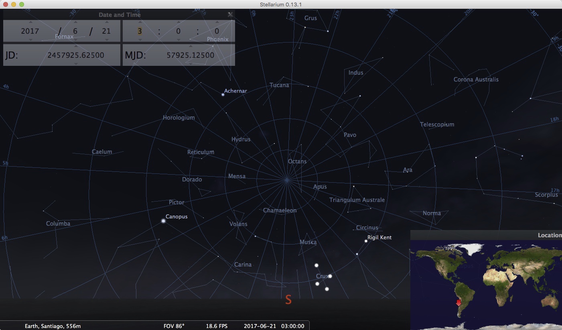Click the star dot beside Achernar
The width and height of the screenshot is (562, 330).
223,95
